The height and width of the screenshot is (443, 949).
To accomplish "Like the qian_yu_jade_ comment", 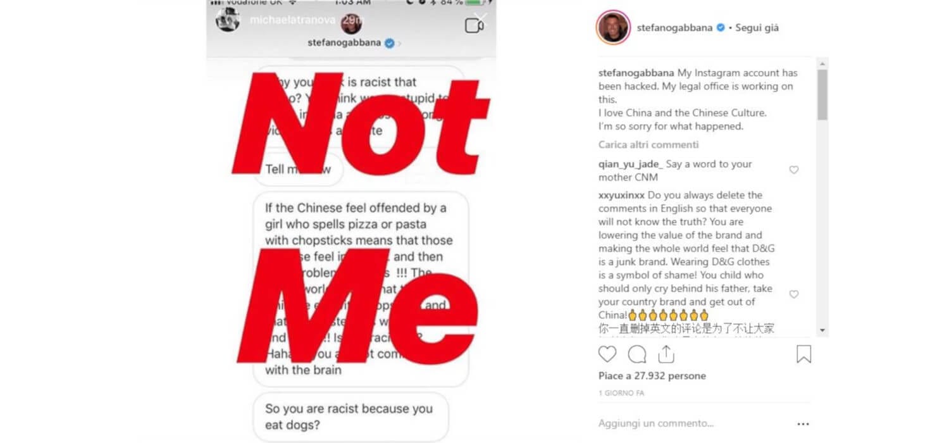I will point(793,170).
